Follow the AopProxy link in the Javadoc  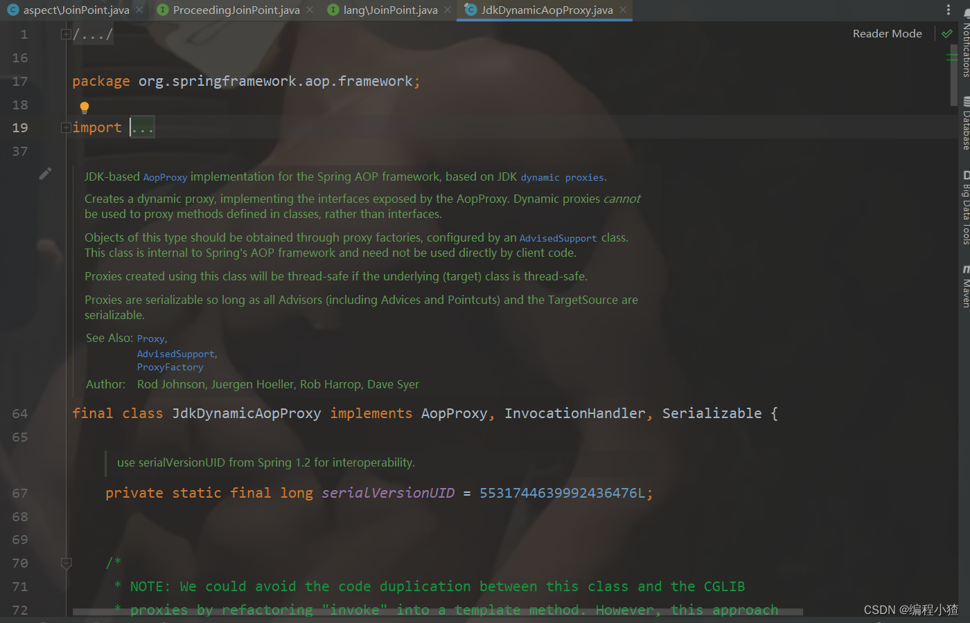165,178
